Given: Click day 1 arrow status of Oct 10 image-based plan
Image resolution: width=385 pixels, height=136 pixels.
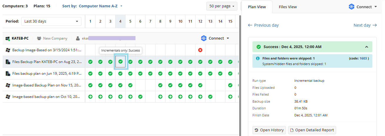Looking at the screenshot, I should coord(90,96).
